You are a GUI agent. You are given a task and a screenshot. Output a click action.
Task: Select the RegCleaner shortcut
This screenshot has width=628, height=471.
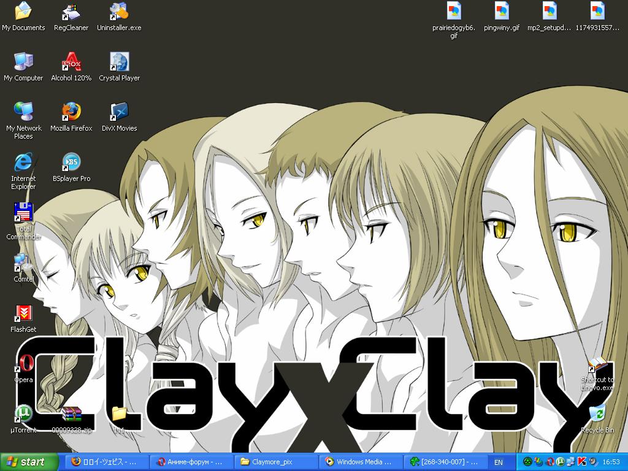71,16
